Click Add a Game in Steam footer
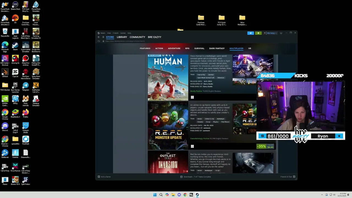The height and width of the screenshot is (198, 352). point(104,177)
